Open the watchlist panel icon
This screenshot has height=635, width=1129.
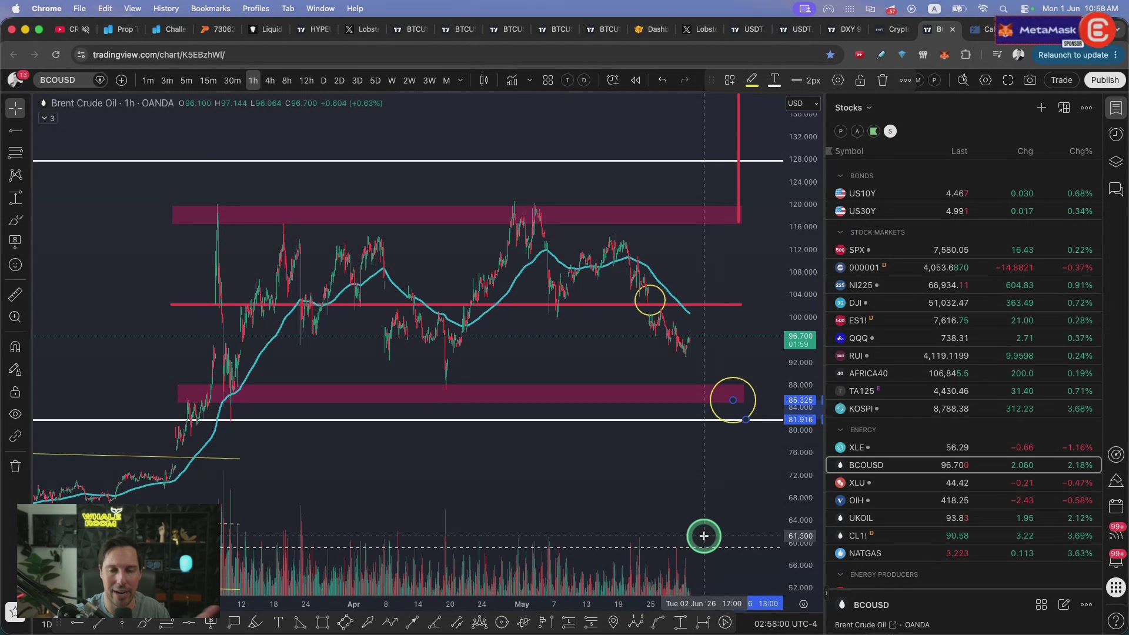tap(1115, 108)
